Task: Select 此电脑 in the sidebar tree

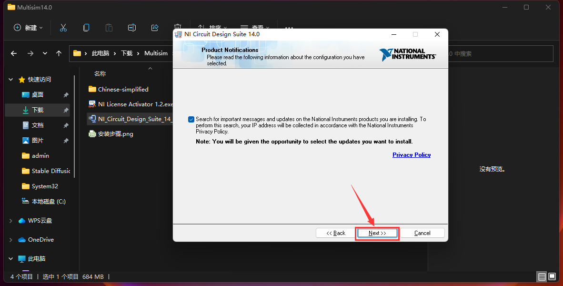Action: [x=32, y=259]
